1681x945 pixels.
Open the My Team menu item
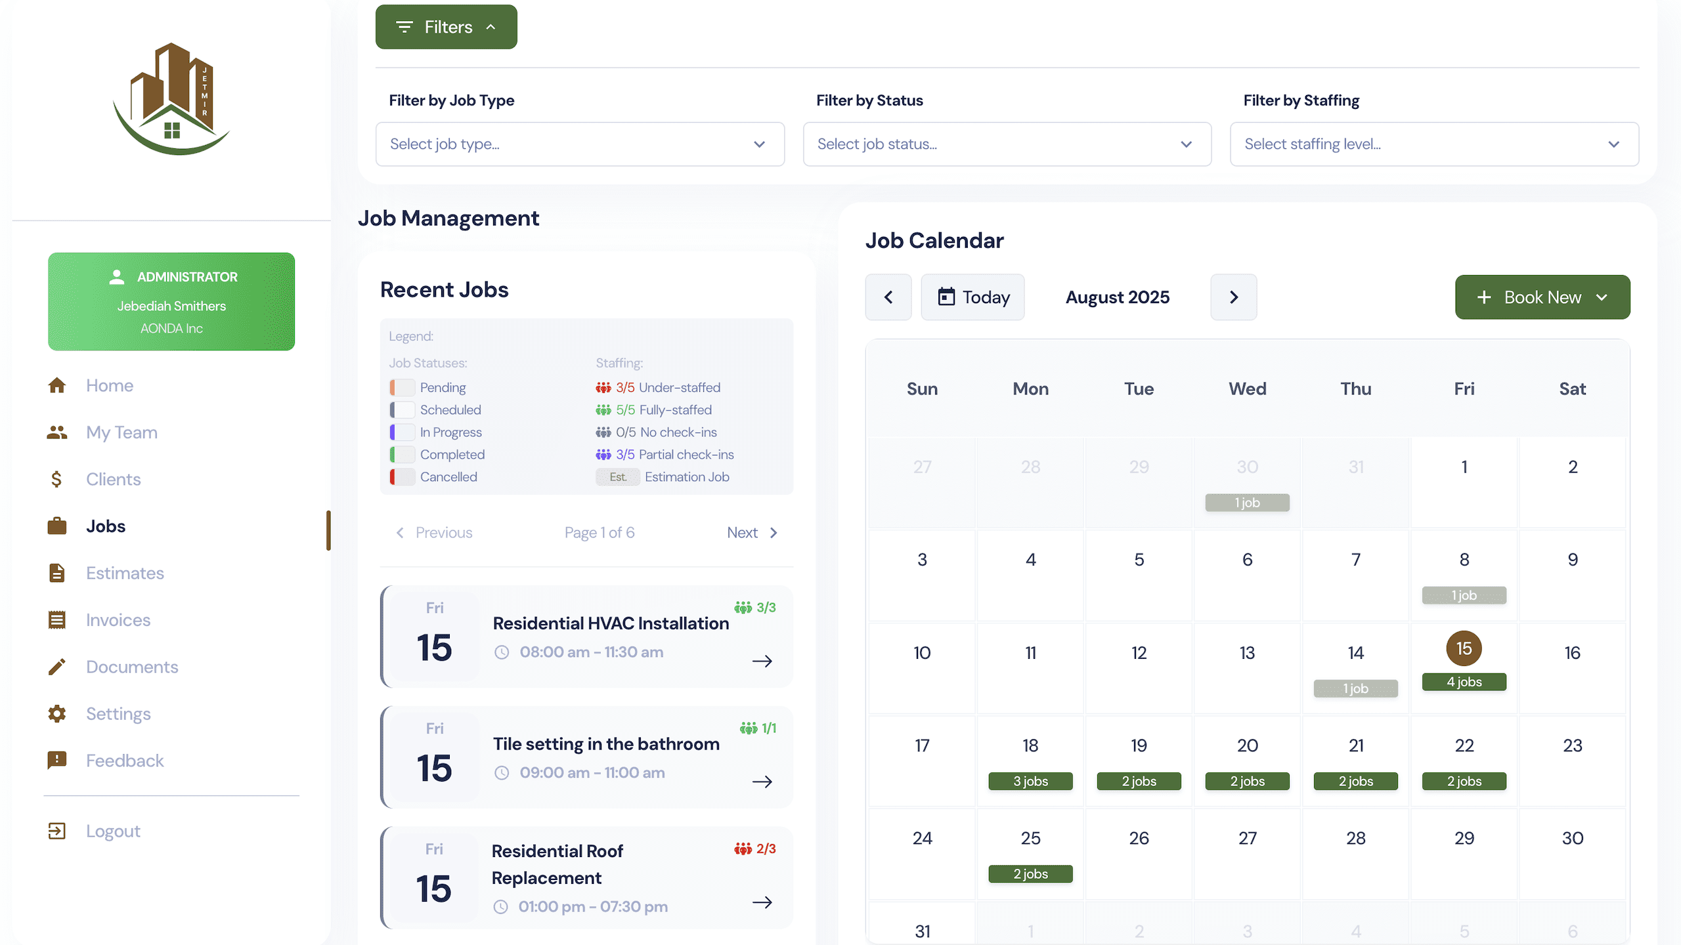[x=122, y=432]
